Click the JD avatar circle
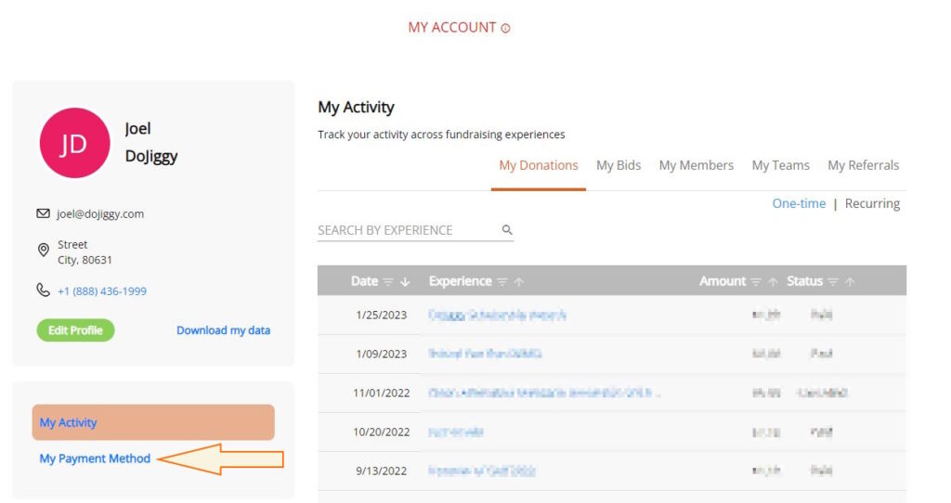 point(74,143)
